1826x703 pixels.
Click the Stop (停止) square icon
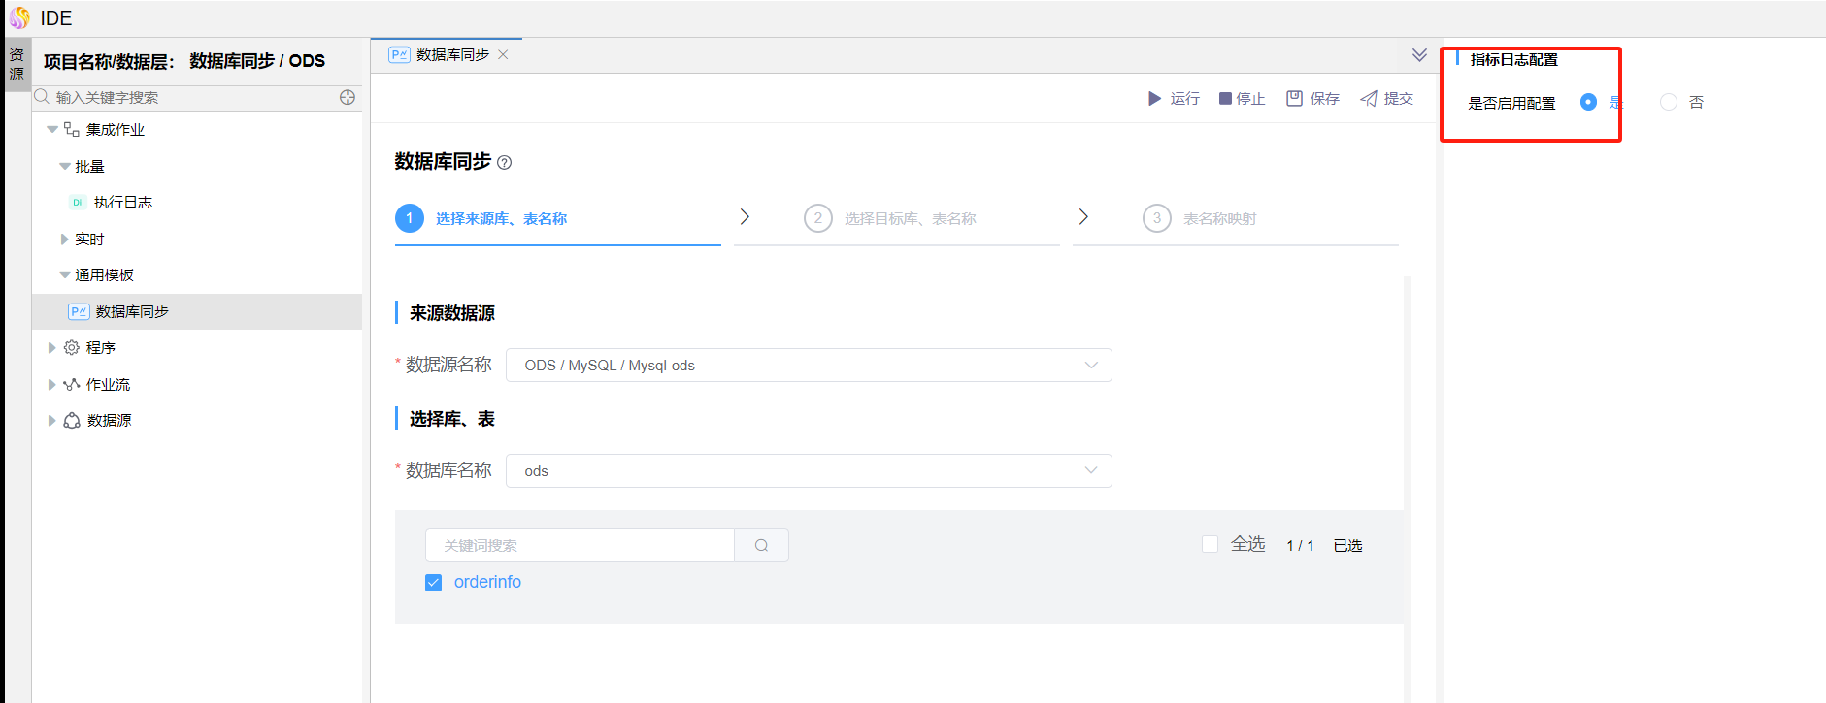pos(1225,99)
